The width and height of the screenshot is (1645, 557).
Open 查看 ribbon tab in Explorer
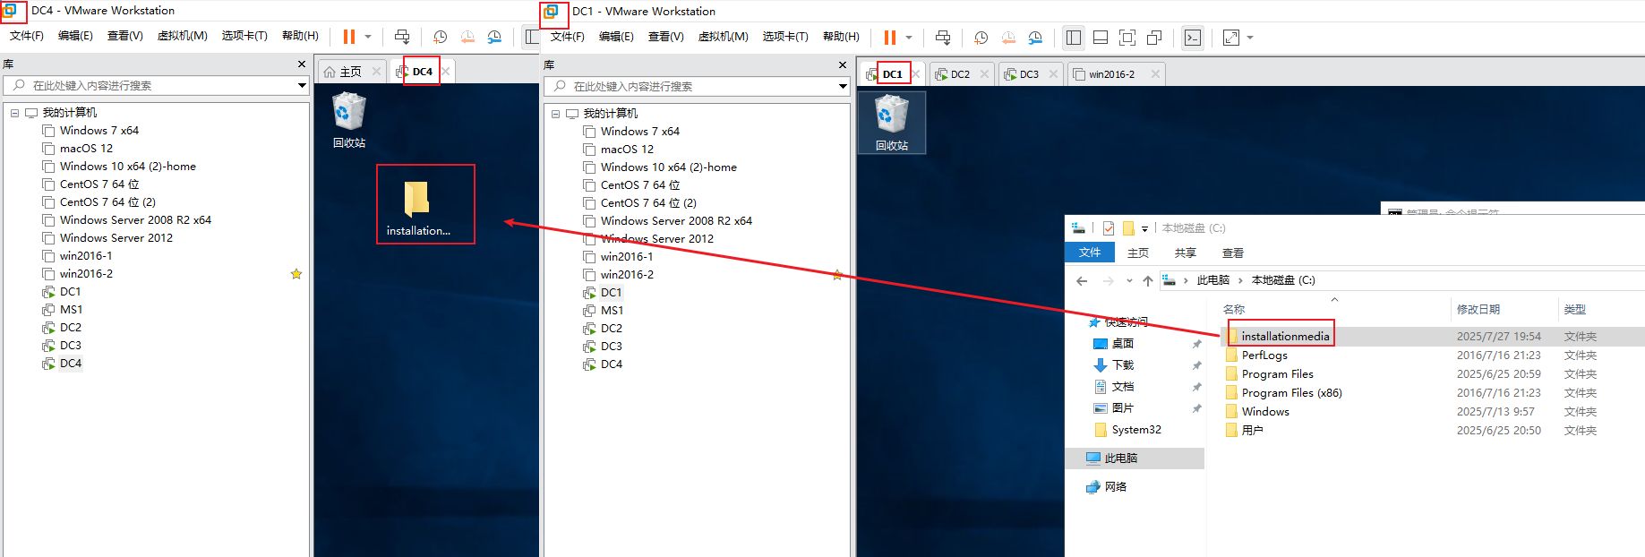(1233, 253)
